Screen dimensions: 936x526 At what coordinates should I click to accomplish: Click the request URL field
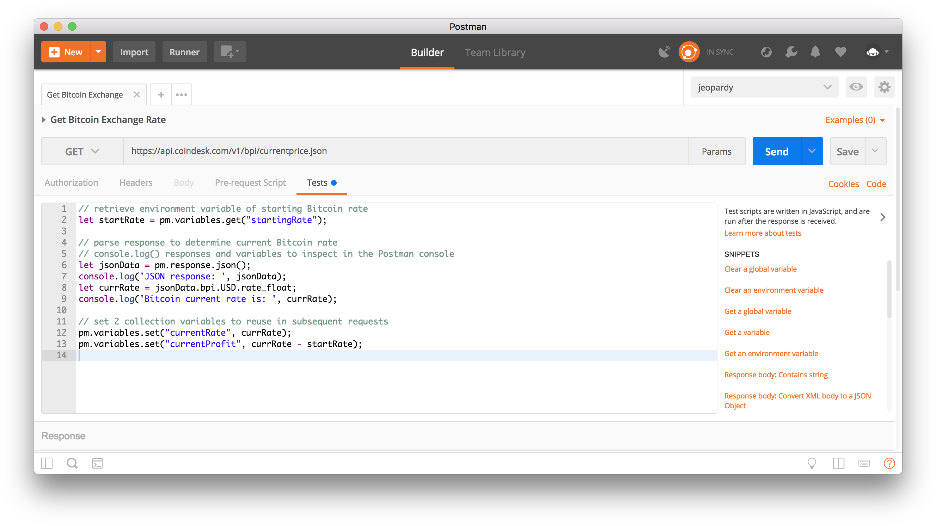(x=405, y=151)
